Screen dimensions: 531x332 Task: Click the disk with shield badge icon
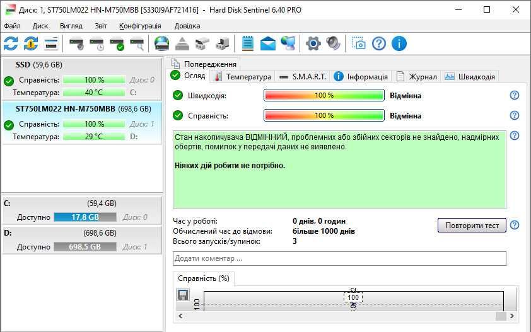pyautogui.click(x=76, y=43)
